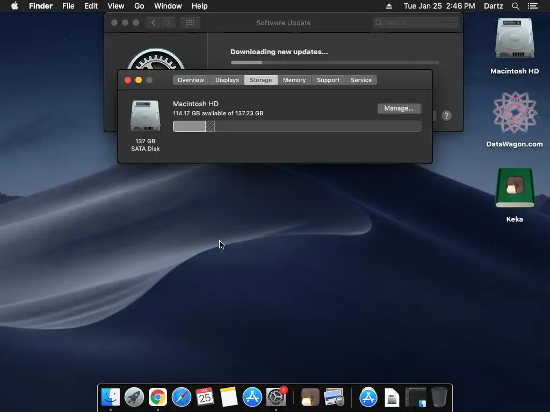The height and width of the screenshot is (412, 550).
Task: Open Finder from the dock
Action: tap(111, 398)
